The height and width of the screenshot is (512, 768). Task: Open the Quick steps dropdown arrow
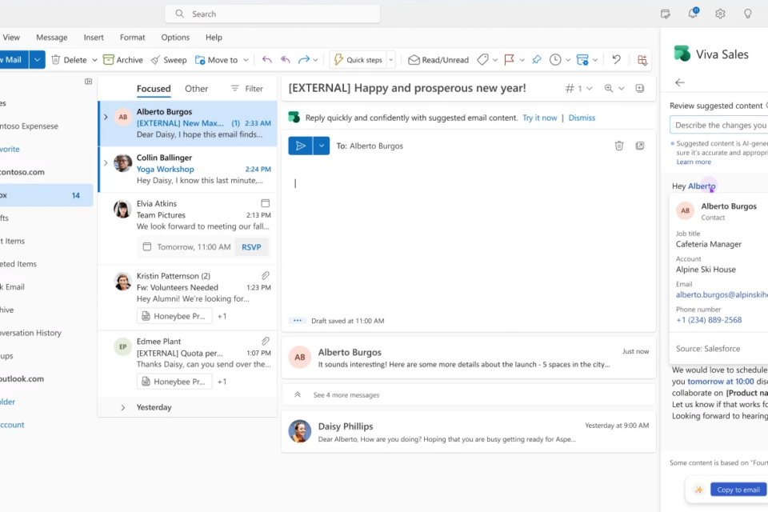(390, 59)
